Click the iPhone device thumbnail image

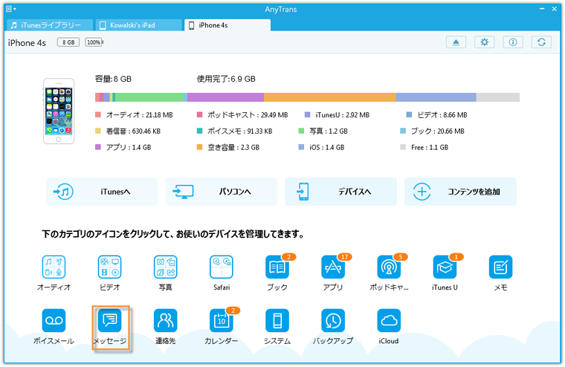tap(59, 111)
